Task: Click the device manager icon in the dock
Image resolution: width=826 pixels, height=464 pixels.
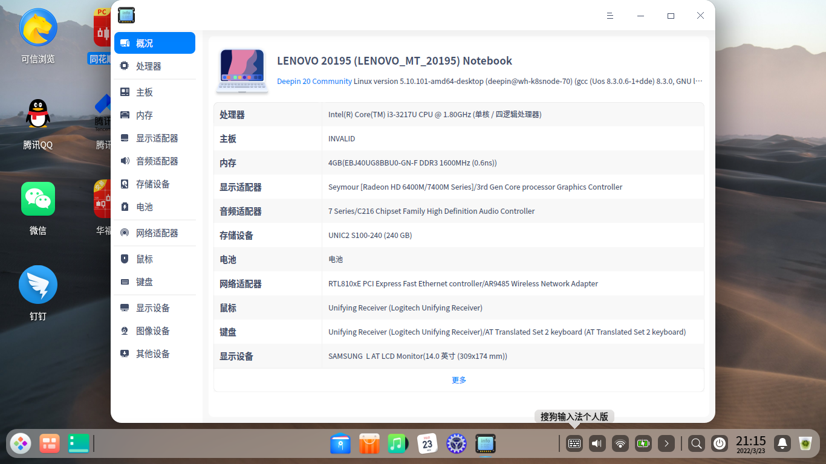Action: 486,443
